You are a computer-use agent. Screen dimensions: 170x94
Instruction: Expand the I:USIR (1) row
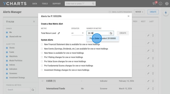[42, 81]
